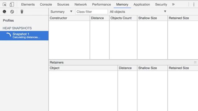Open the All objects filter dropdown
Screen dimensions: 198x111
(138, 12)
